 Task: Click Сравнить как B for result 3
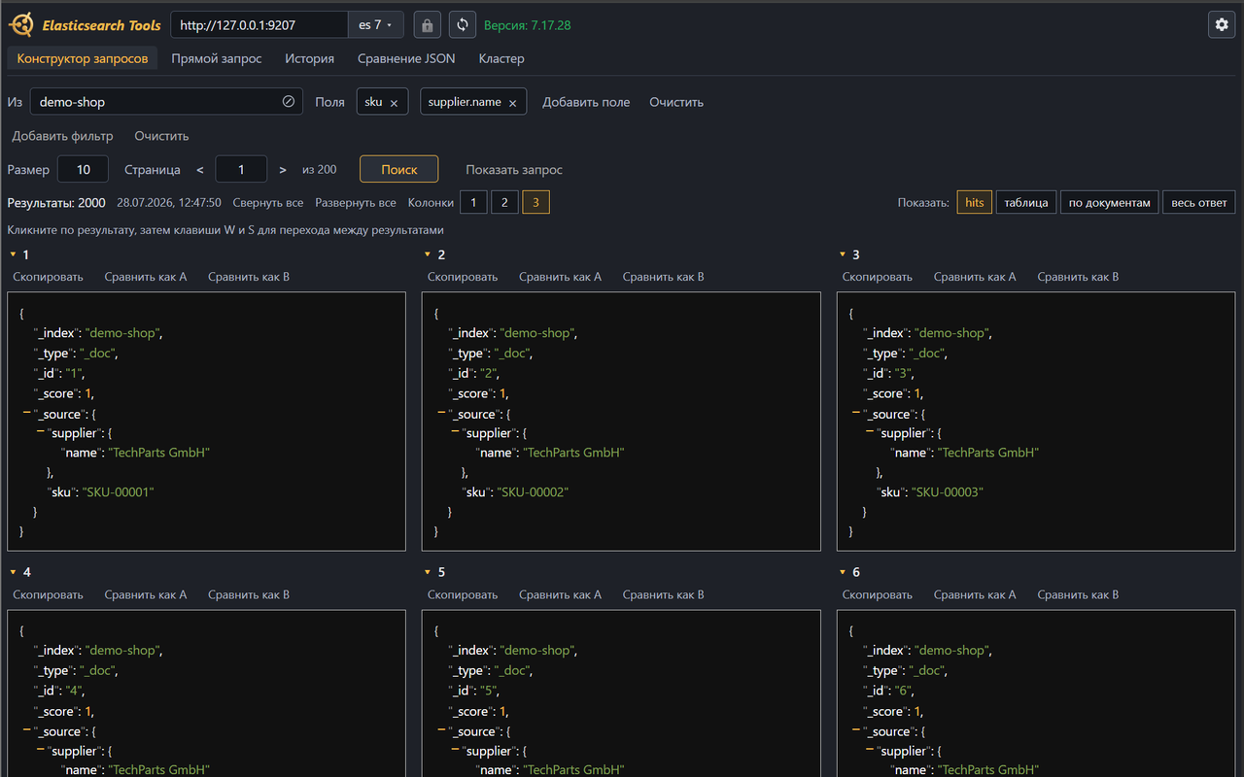[x=1078, y=277]
